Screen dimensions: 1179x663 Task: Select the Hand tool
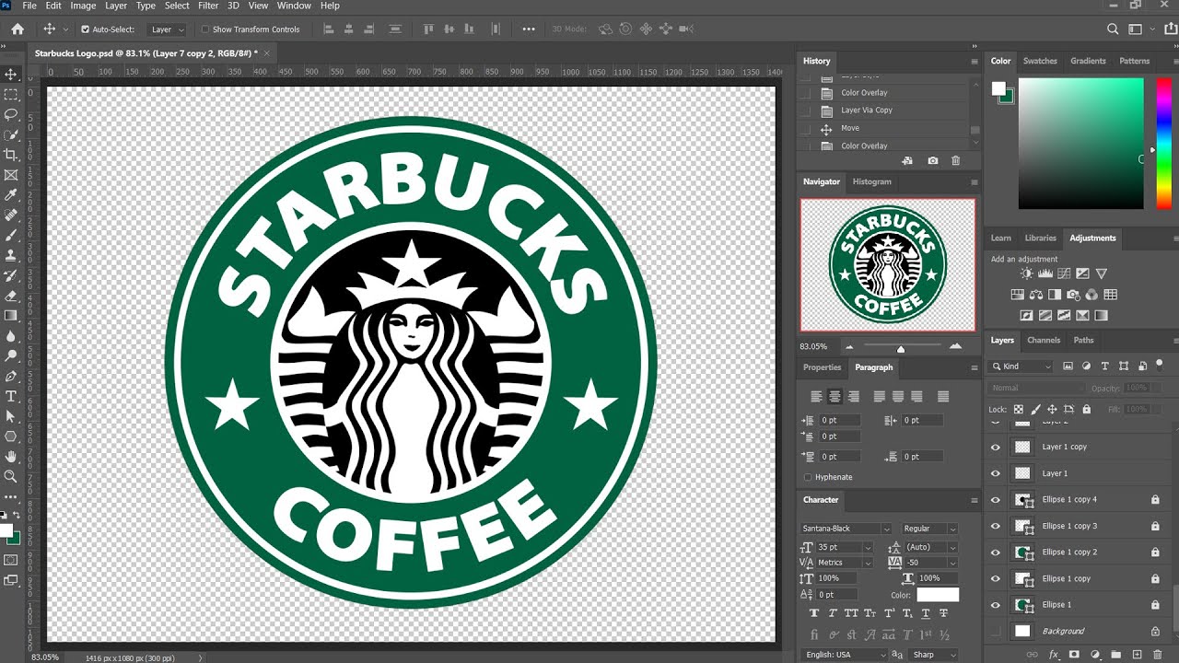pyautogui.click(x=11, y=456)
